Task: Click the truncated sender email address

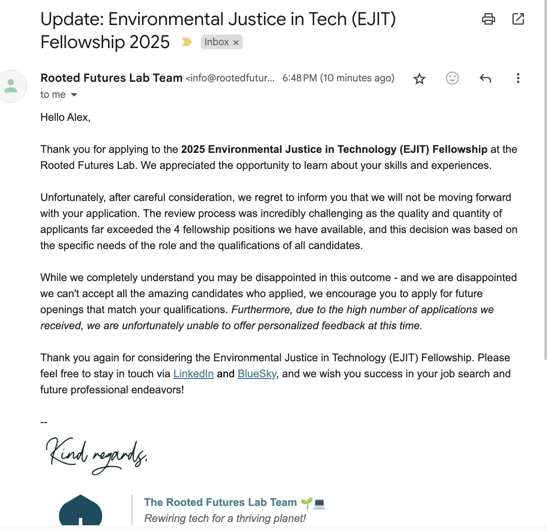Action: 230,78
